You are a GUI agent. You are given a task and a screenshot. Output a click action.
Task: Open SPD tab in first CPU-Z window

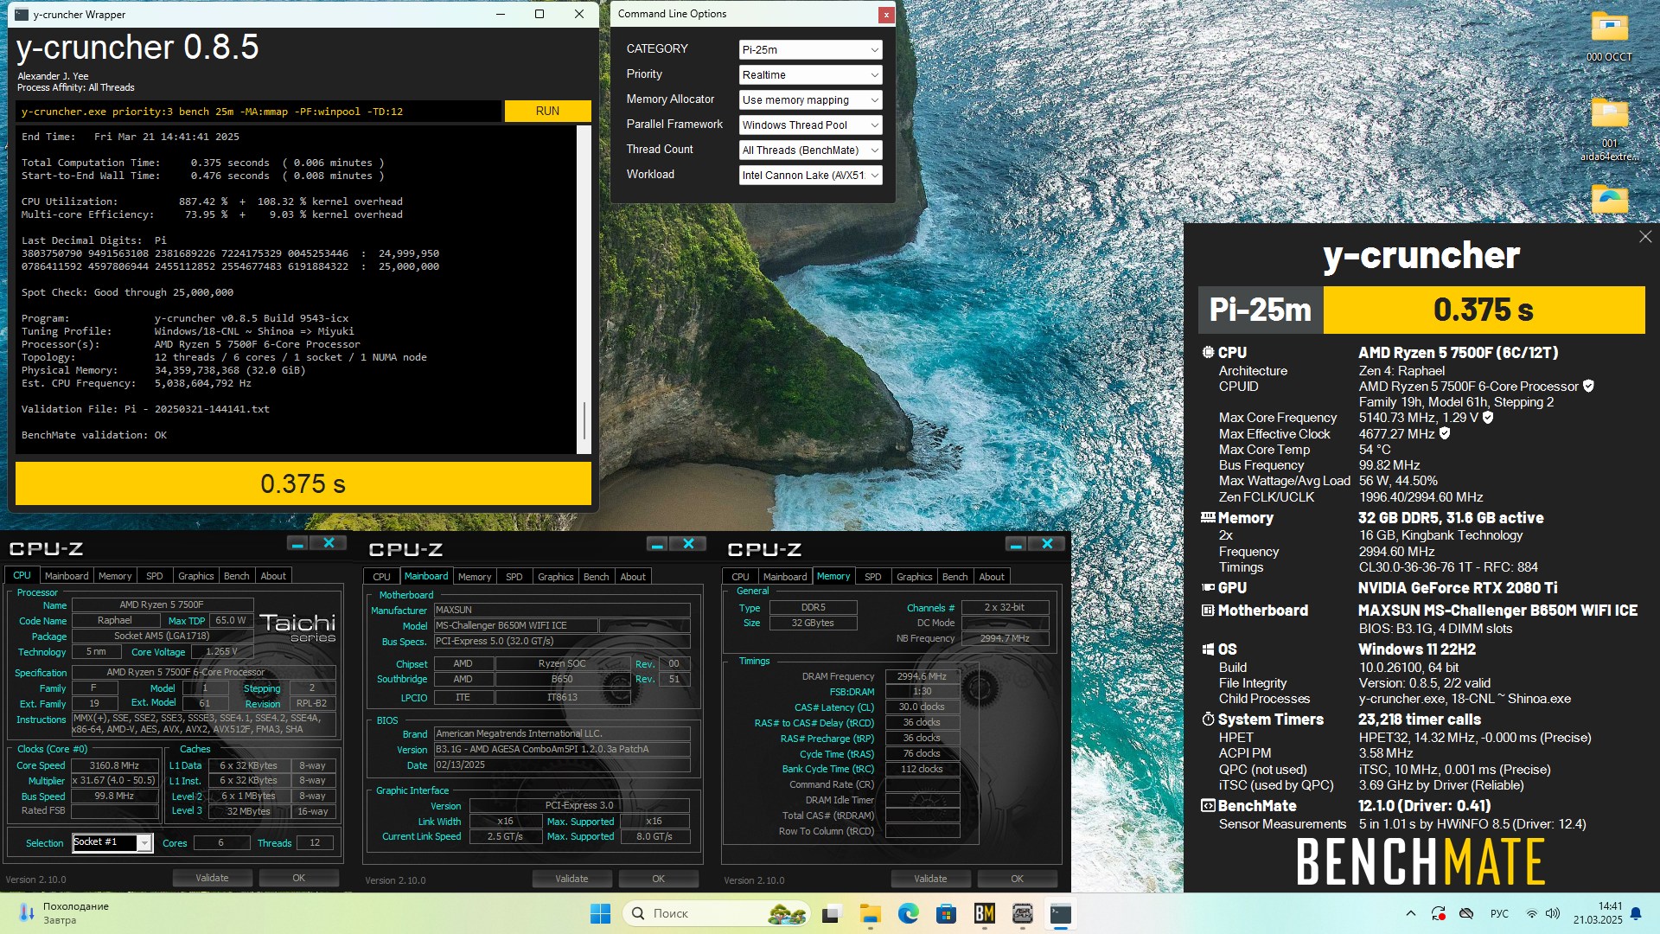pyautogui.click(x=155, y=576)
